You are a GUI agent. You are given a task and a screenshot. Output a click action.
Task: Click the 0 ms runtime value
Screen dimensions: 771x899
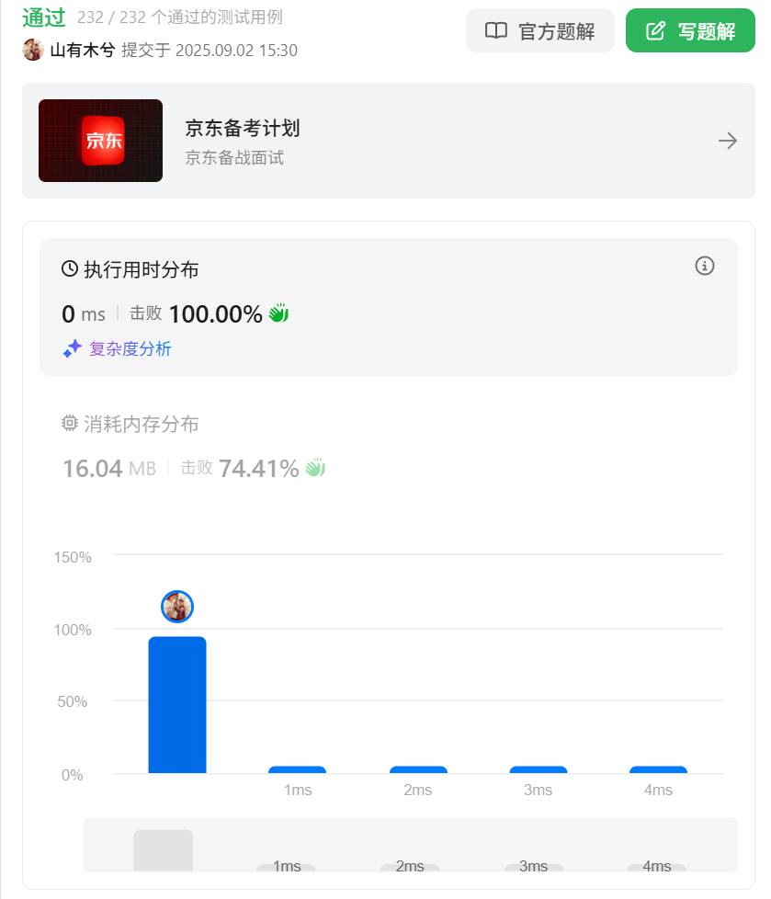coord(84,314)
